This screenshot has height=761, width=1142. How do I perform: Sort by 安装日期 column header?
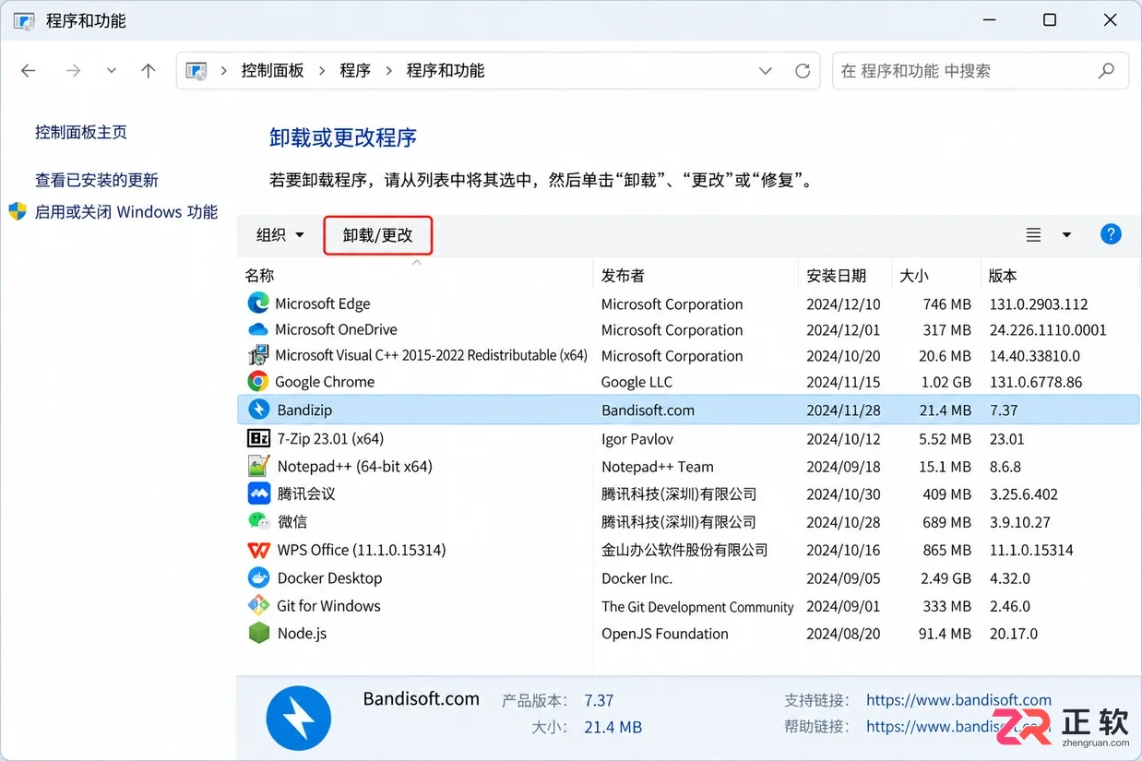tap(844, 275)
